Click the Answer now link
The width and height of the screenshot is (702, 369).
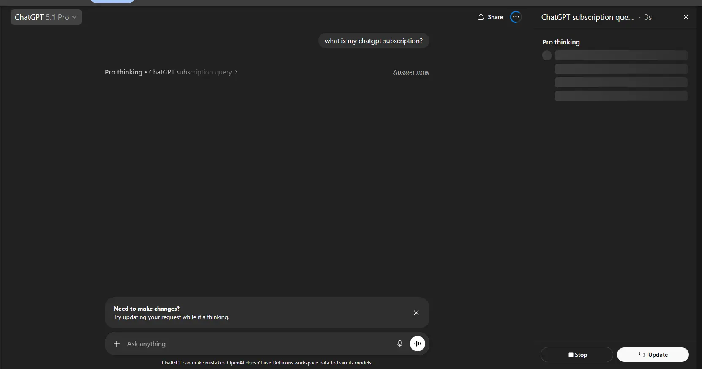tap(411, 72)
